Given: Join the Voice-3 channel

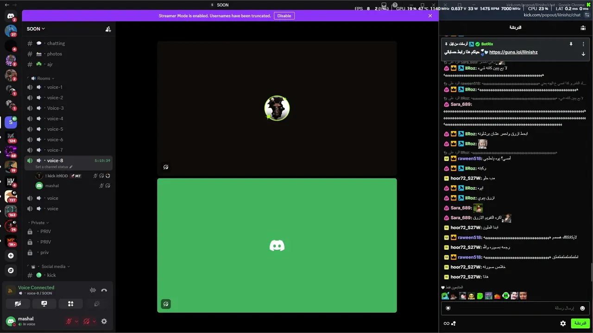Looking at the screenshot, I should [x=69, y=108].
